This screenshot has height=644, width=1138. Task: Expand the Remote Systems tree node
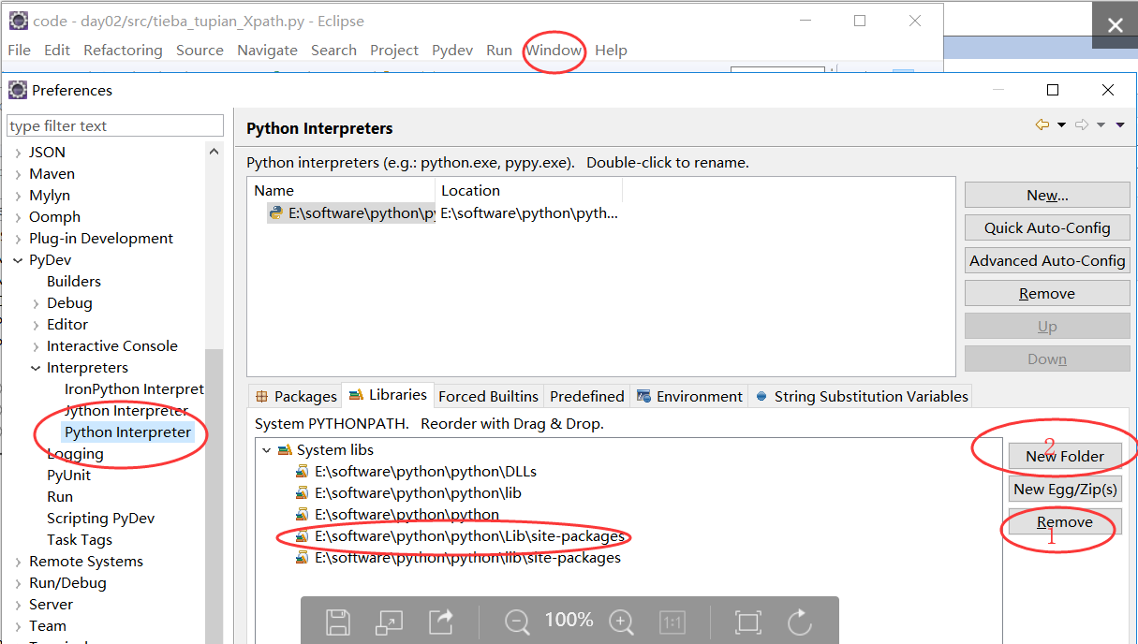pyautogui.click(x=18, y=562)
